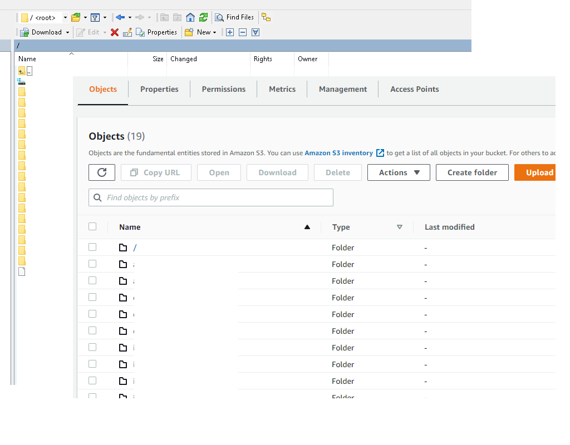570x445 pixels.
Task: Check the checkbox for the '/' folder
Action: click(92, 247)
